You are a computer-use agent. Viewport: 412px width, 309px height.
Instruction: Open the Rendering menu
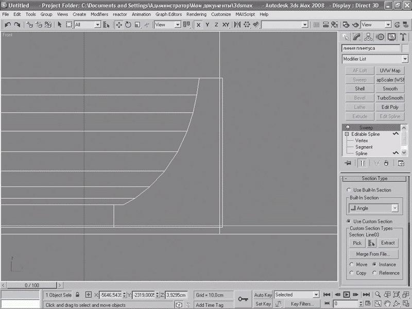click(196, 14)
